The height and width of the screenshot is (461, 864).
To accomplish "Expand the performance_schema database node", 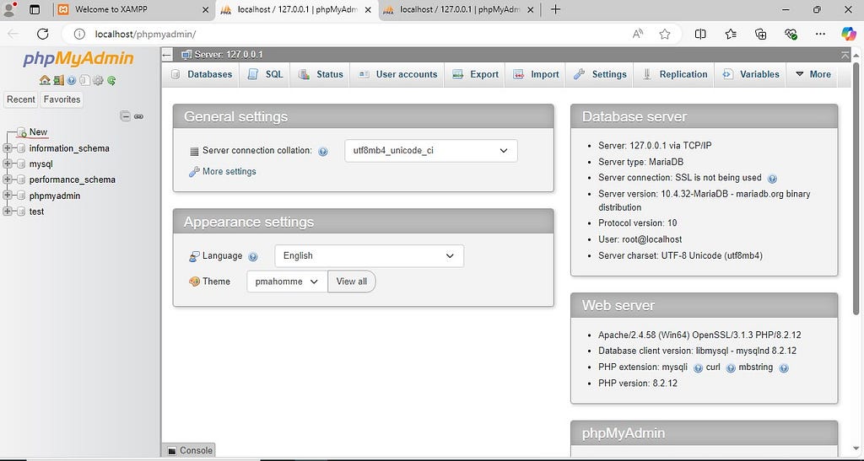I will (x=7, y=180).
